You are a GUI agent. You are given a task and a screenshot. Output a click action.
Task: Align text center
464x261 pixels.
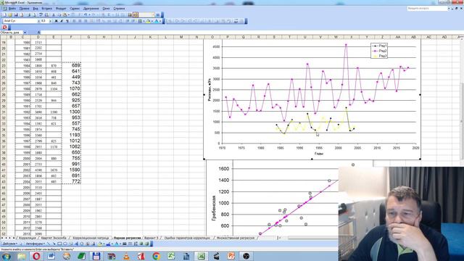coord(80,21)
